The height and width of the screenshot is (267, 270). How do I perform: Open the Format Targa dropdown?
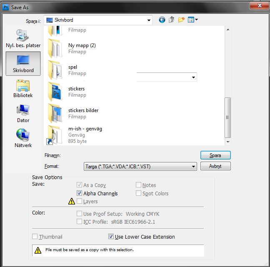[x=140, y=167]
